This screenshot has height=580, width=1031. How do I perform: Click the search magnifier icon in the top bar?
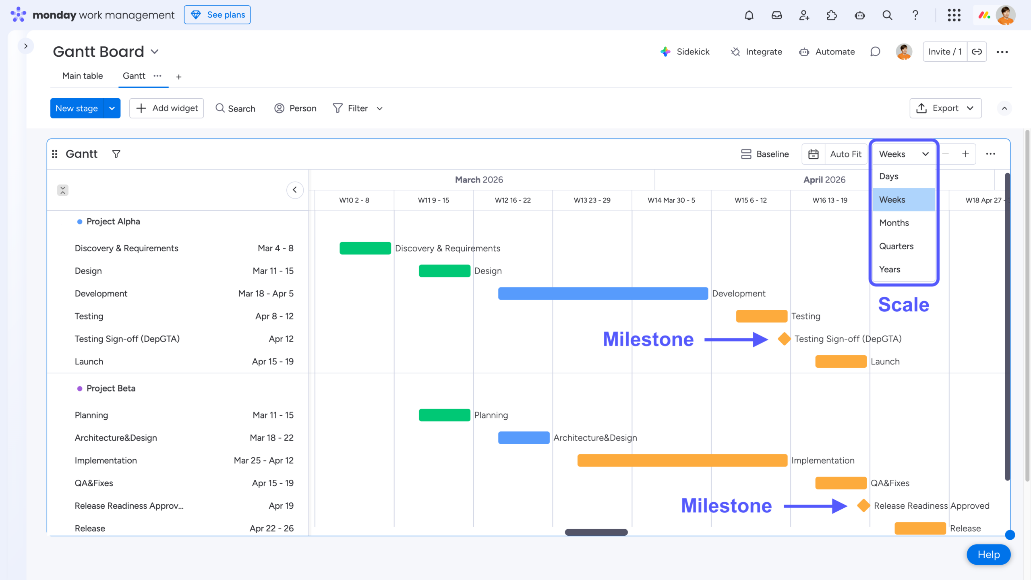[887, 15]
